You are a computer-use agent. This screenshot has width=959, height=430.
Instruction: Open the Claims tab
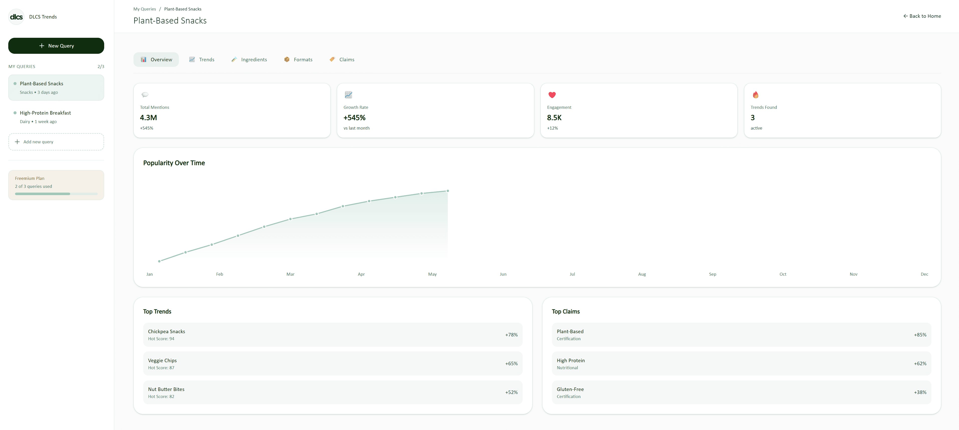[x=342, y=59]
